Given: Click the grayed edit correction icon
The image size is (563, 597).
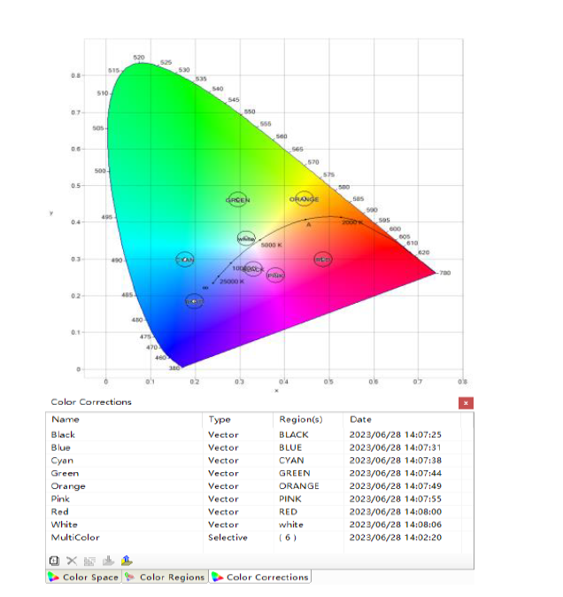Looking at the screenshot, I should tap(89, 561).
